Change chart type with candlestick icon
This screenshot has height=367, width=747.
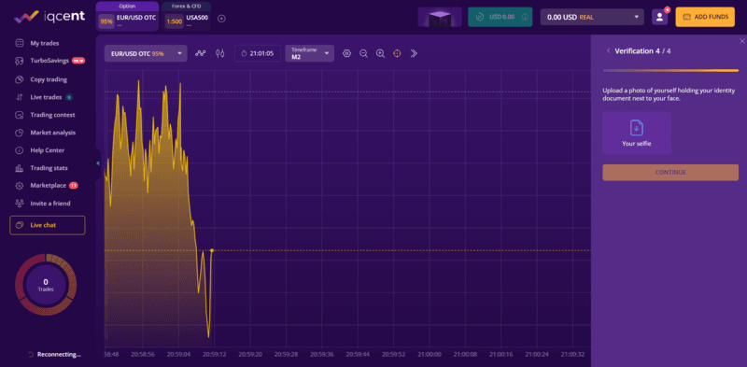coord(219,53)
